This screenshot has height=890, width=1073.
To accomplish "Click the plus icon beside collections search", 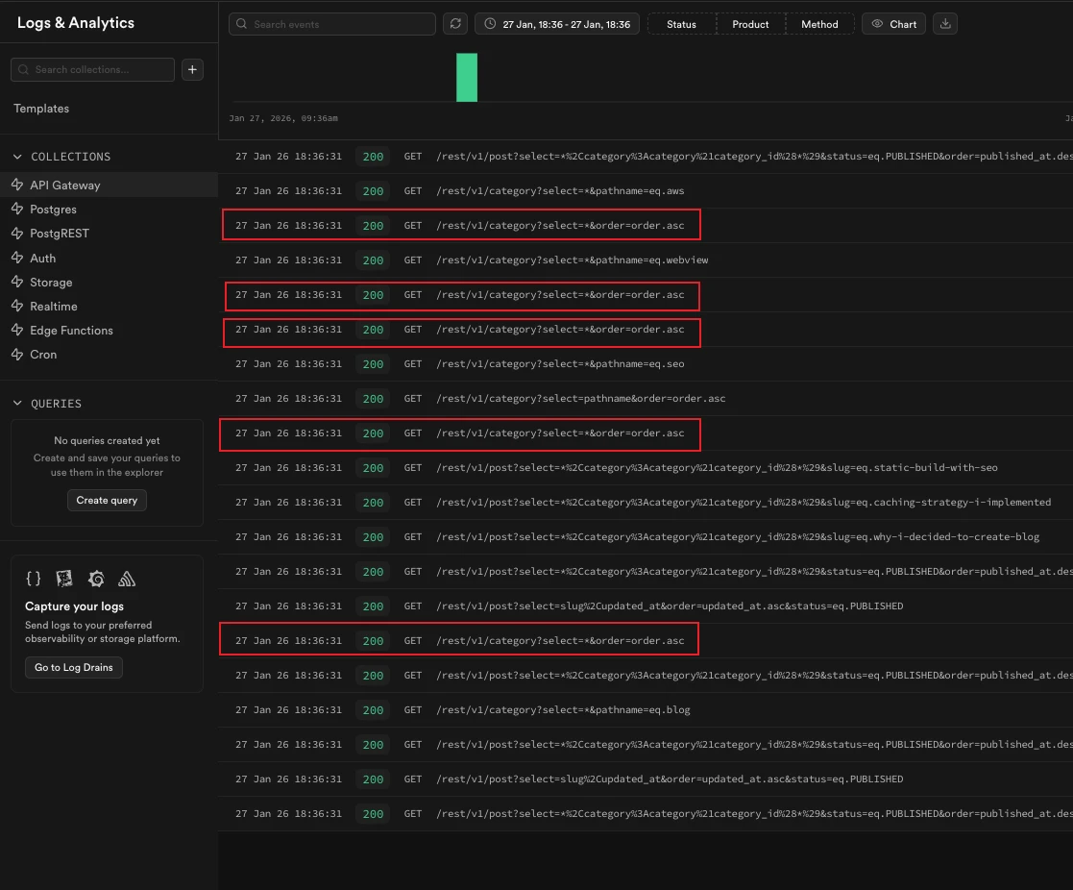I will tap(192, 69).
